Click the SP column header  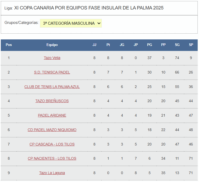coord(191,45)
